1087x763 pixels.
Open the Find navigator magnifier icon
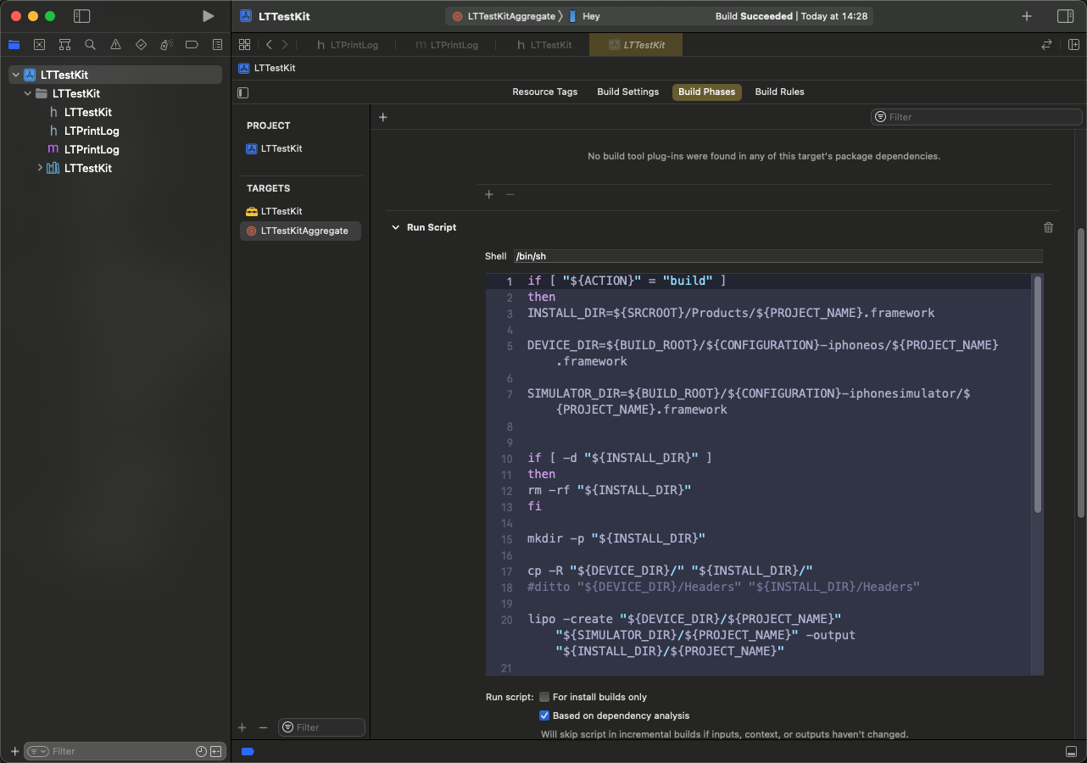90,44
